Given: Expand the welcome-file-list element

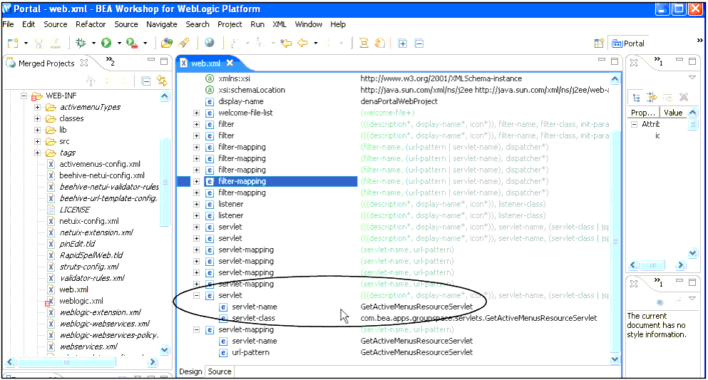Looking at the screenshot, I should [196, 113].
